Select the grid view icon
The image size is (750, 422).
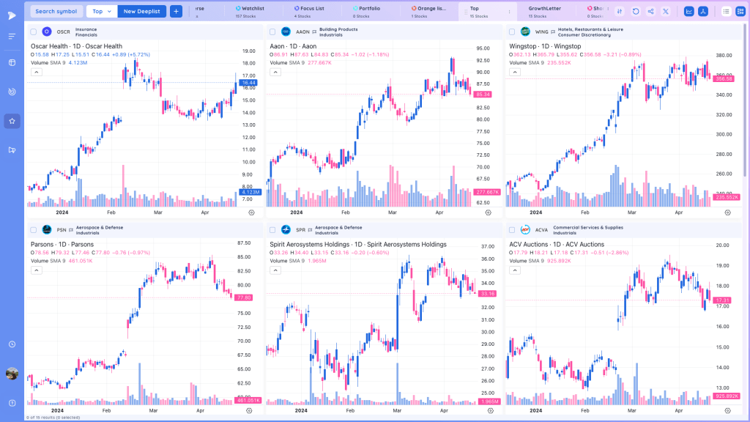(x=740, y=12)
